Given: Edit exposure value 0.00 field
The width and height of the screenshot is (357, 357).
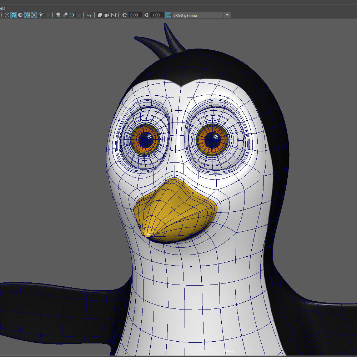Looking at the screenshot, I should tap(135, 15).
